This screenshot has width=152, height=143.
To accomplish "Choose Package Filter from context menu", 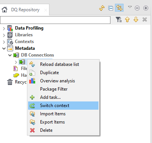I will tap(63, 89).
